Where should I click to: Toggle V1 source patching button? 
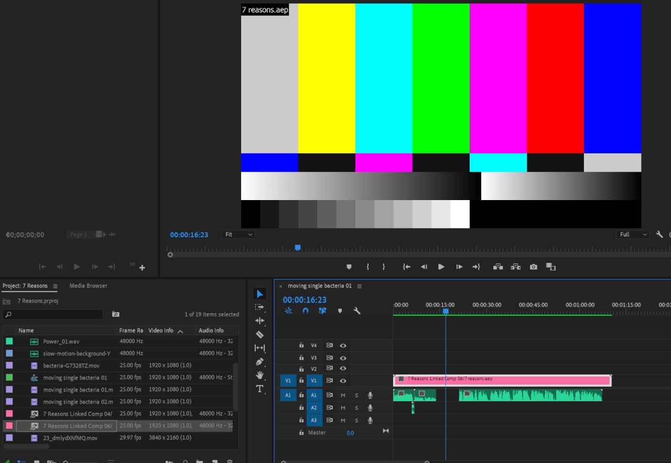(x=288, y=381)
